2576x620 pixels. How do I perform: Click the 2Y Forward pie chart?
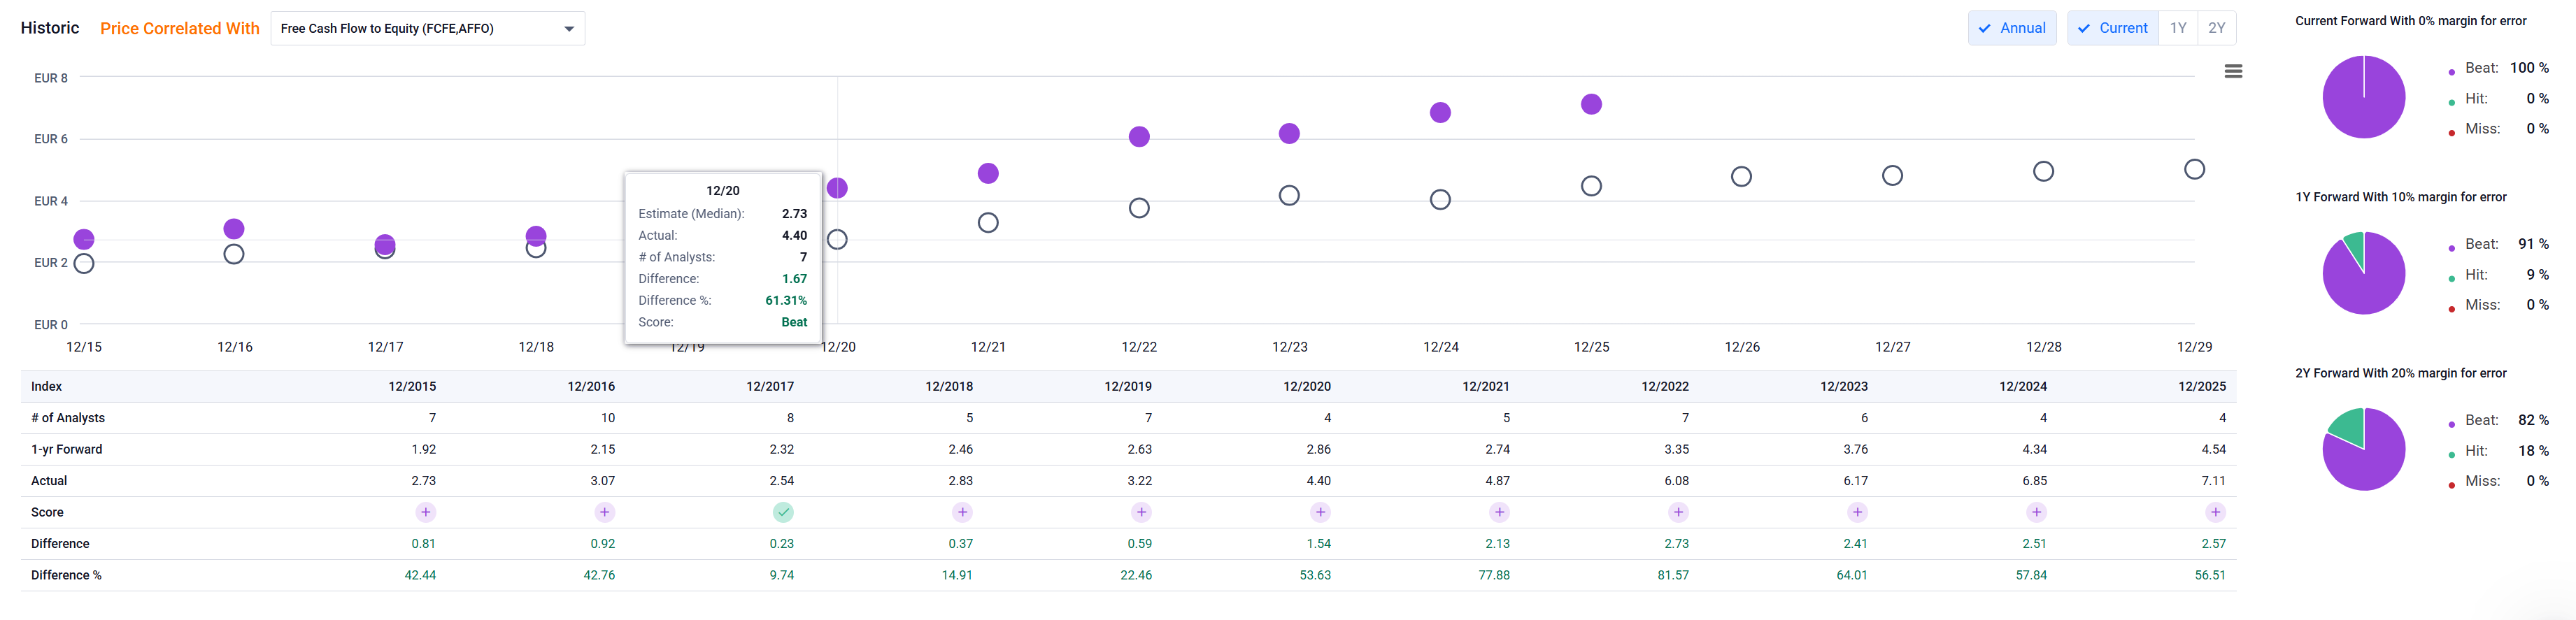point(2364,449)
